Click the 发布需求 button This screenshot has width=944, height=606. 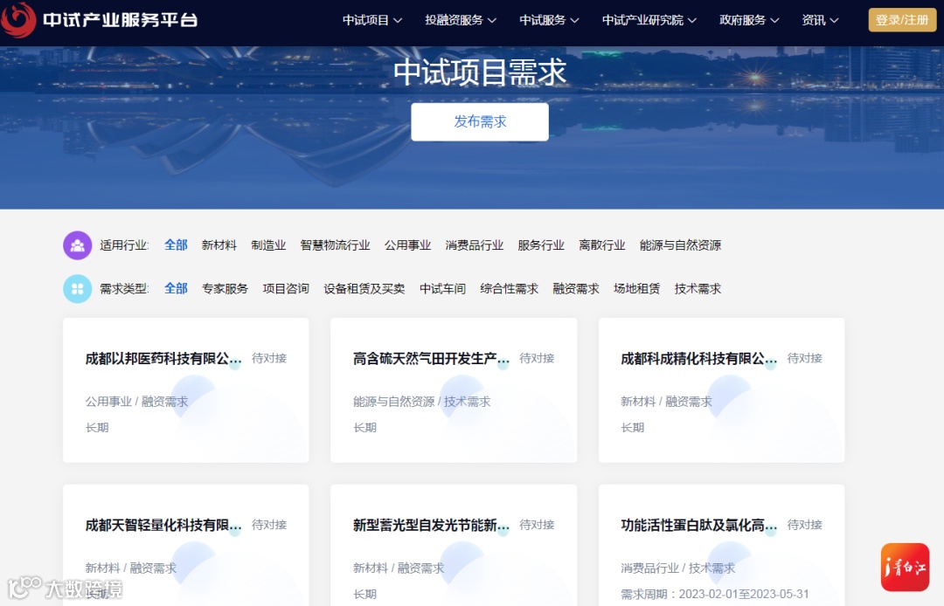[480, 122]
